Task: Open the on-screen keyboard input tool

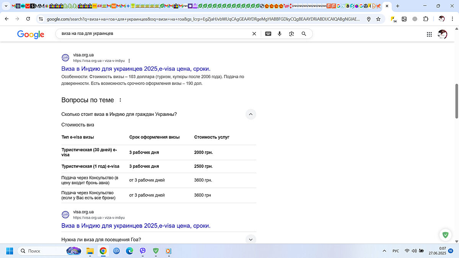Action: (x=268, y=34)
